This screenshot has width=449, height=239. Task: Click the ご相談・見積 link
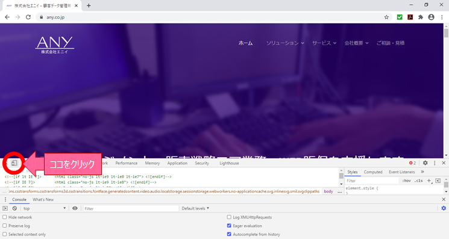click(391, 43)
